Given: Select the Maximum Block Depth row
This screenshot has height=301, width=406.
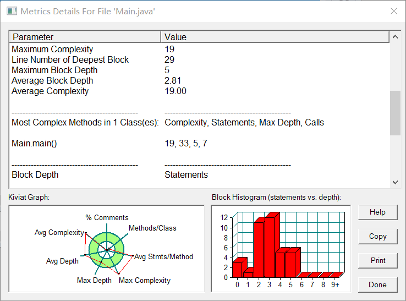Looking at the screenshot, I should click(x=199, y=70).
